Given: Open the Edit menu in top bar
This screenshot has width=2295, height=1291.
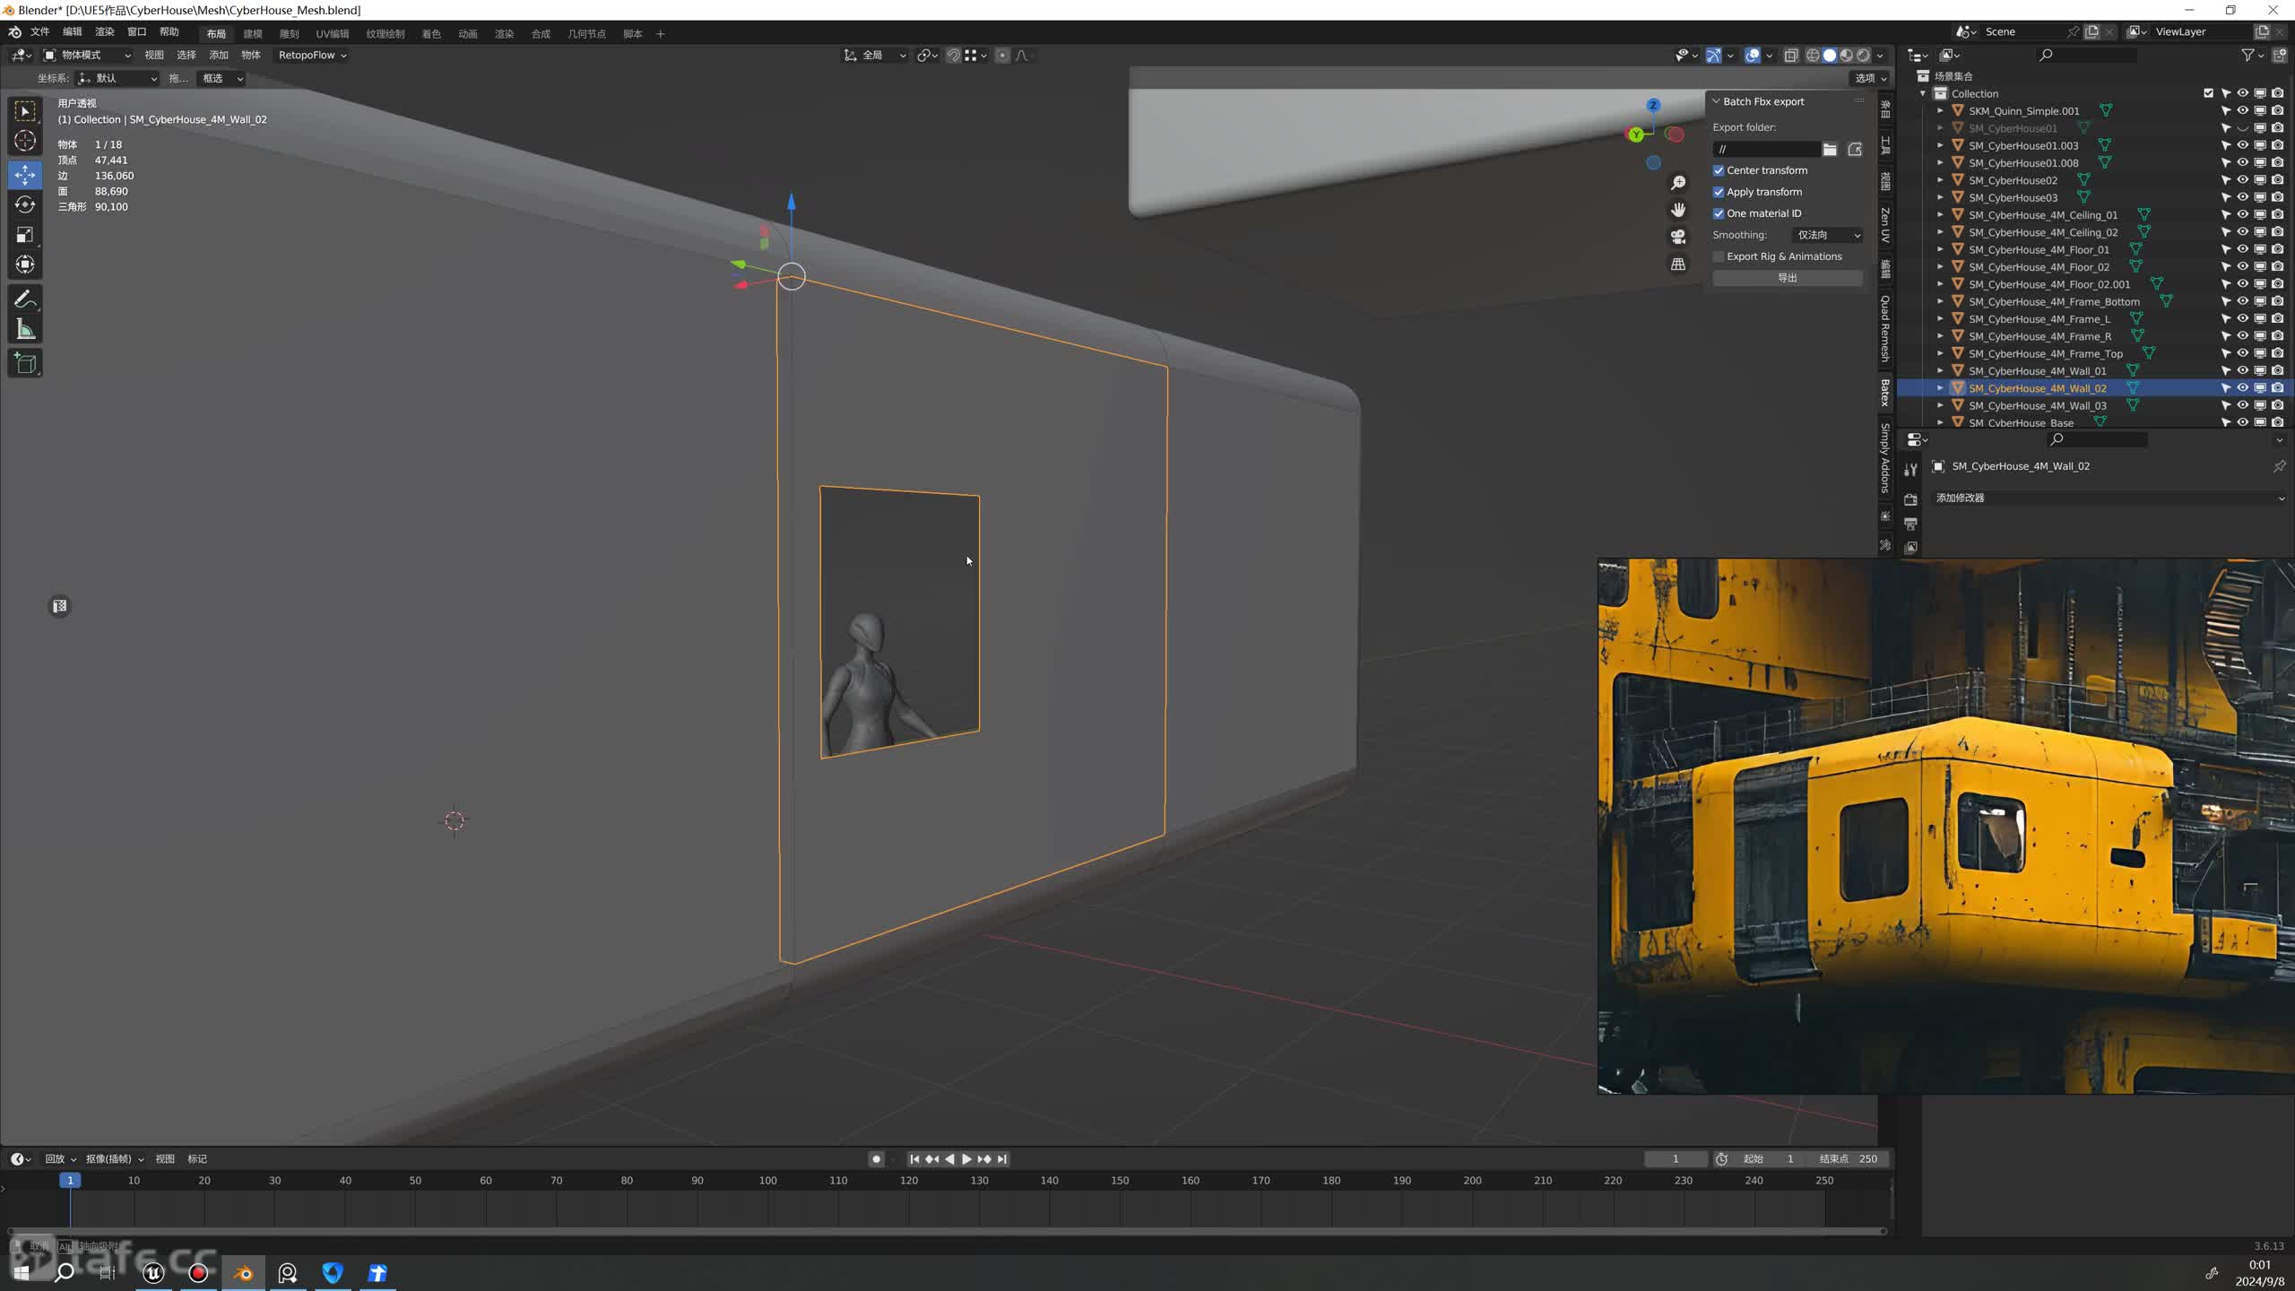Looking at the screenshot, I should (x=72, y=32).
